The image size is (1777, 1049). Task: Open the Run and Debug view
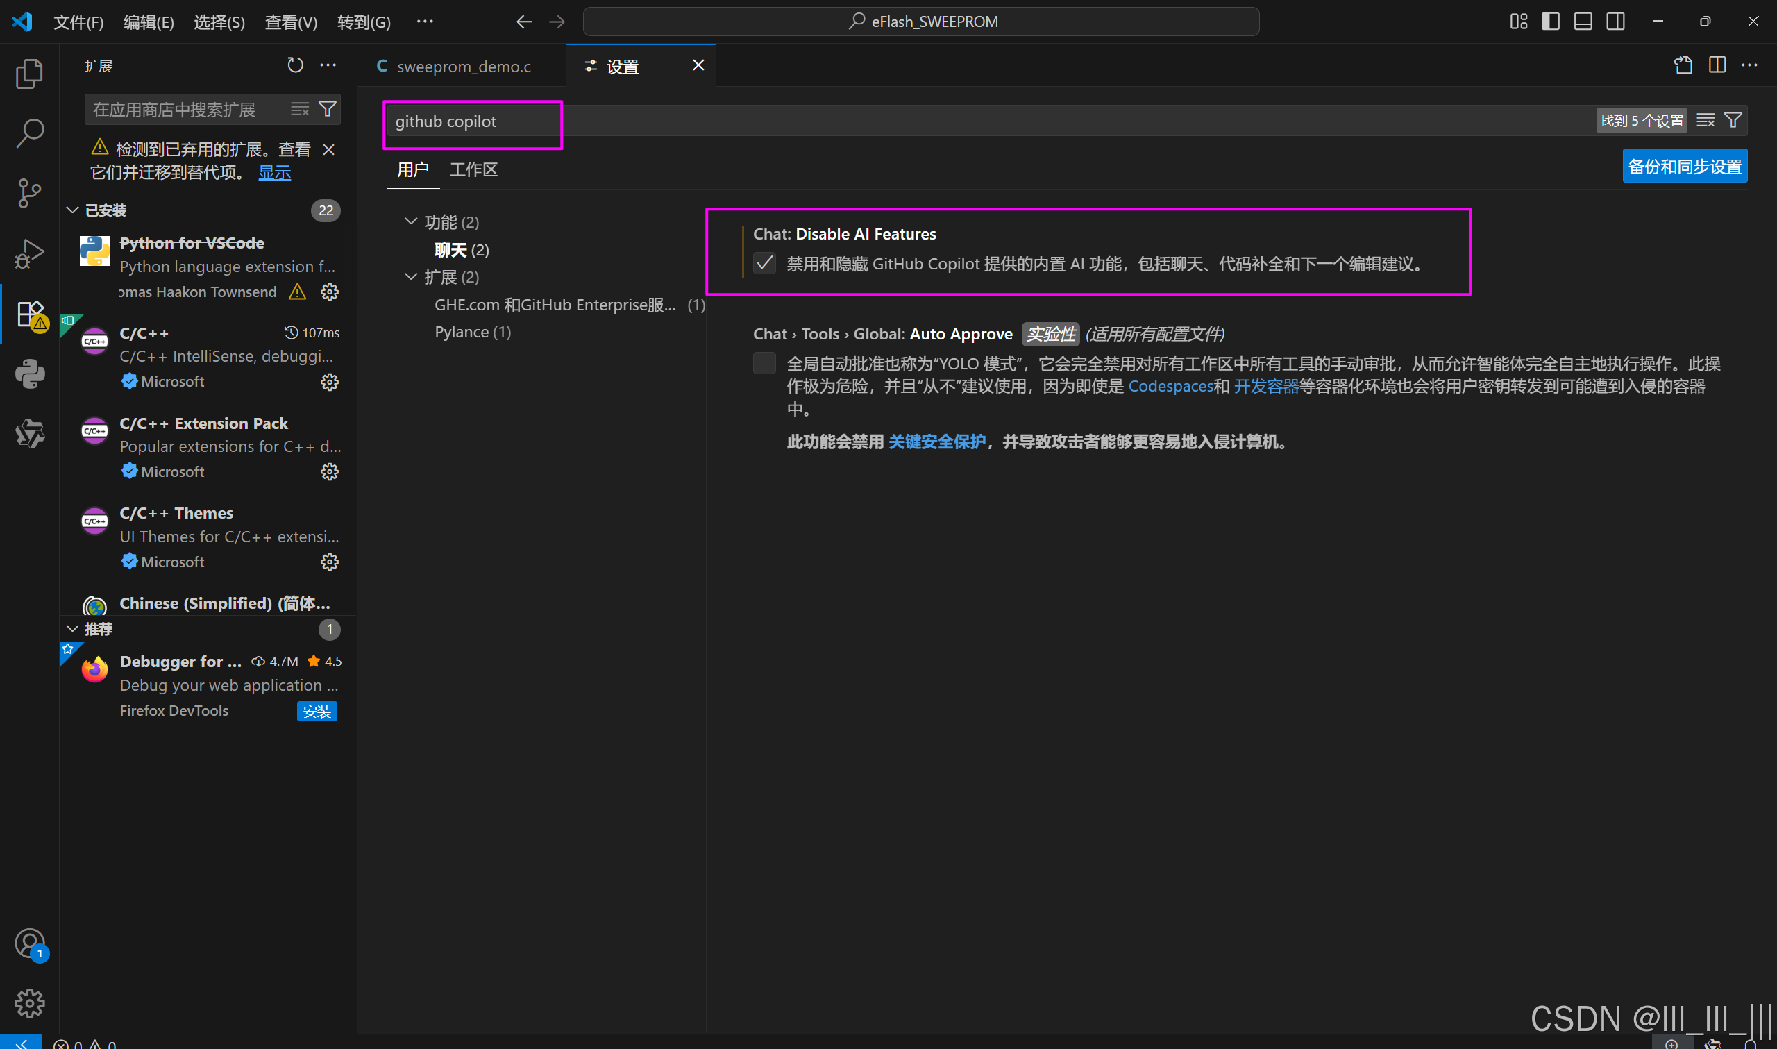[x=29, y=253]
